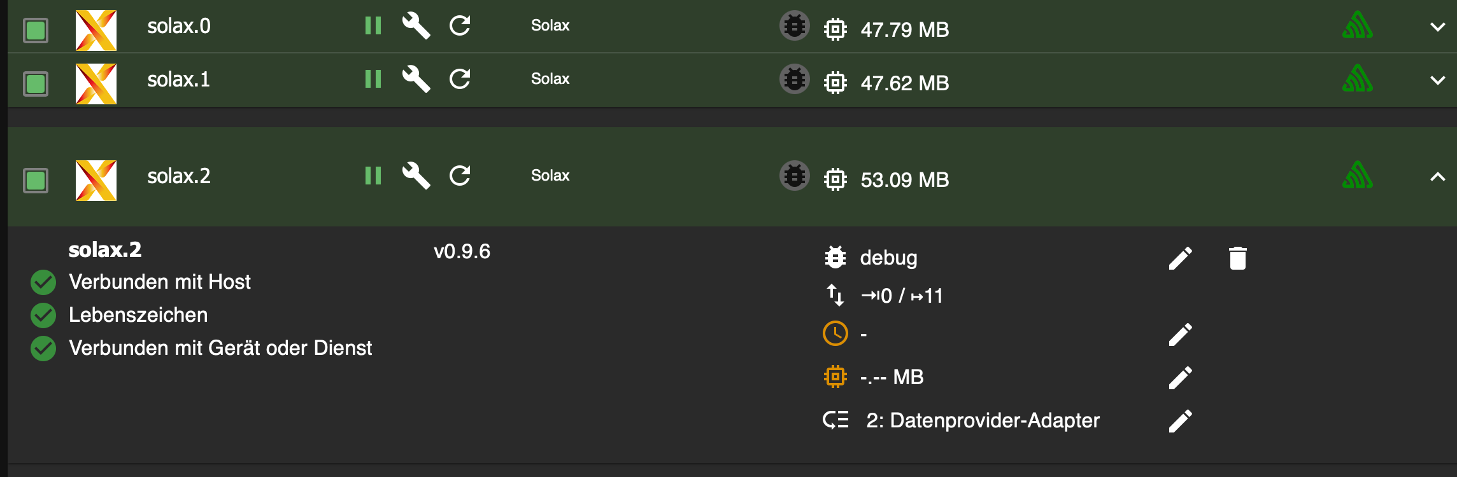
Task: Toggle the solax.2 checkbox
Action: (x=36, y=180)
